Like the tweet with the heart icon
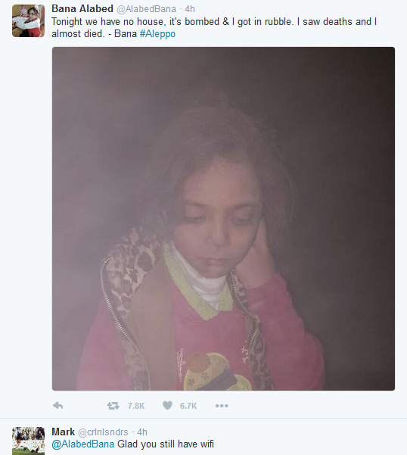 (167, 405)
